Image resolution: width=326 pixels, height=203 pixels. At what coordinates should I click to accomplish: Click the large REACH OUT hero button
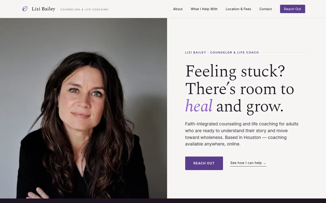[204, 163]
